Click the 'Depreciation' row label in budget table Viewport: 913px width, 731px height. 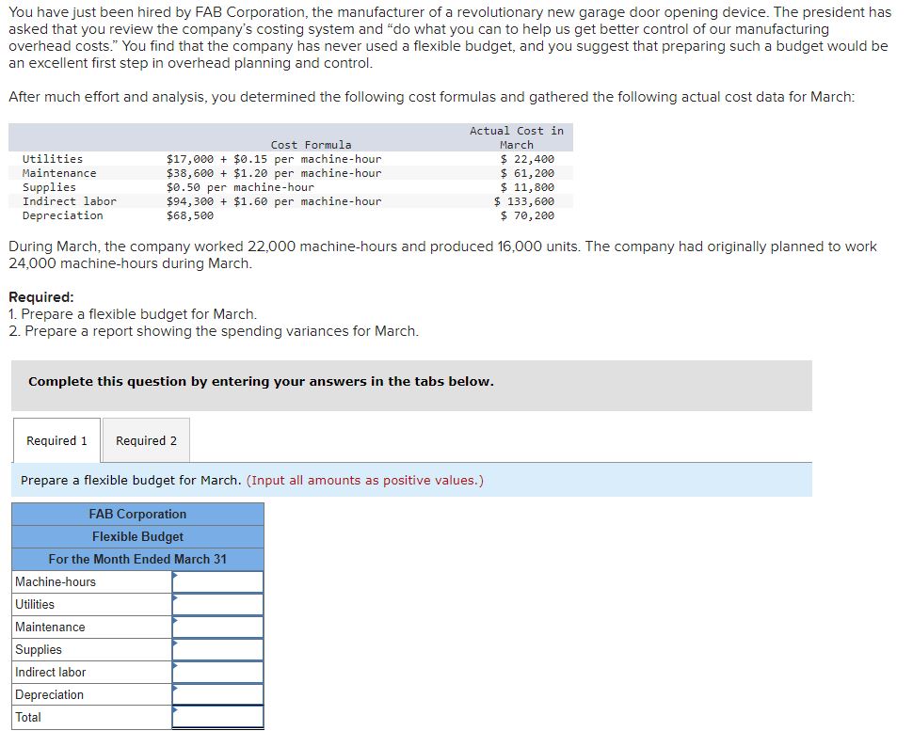[49, 694]
